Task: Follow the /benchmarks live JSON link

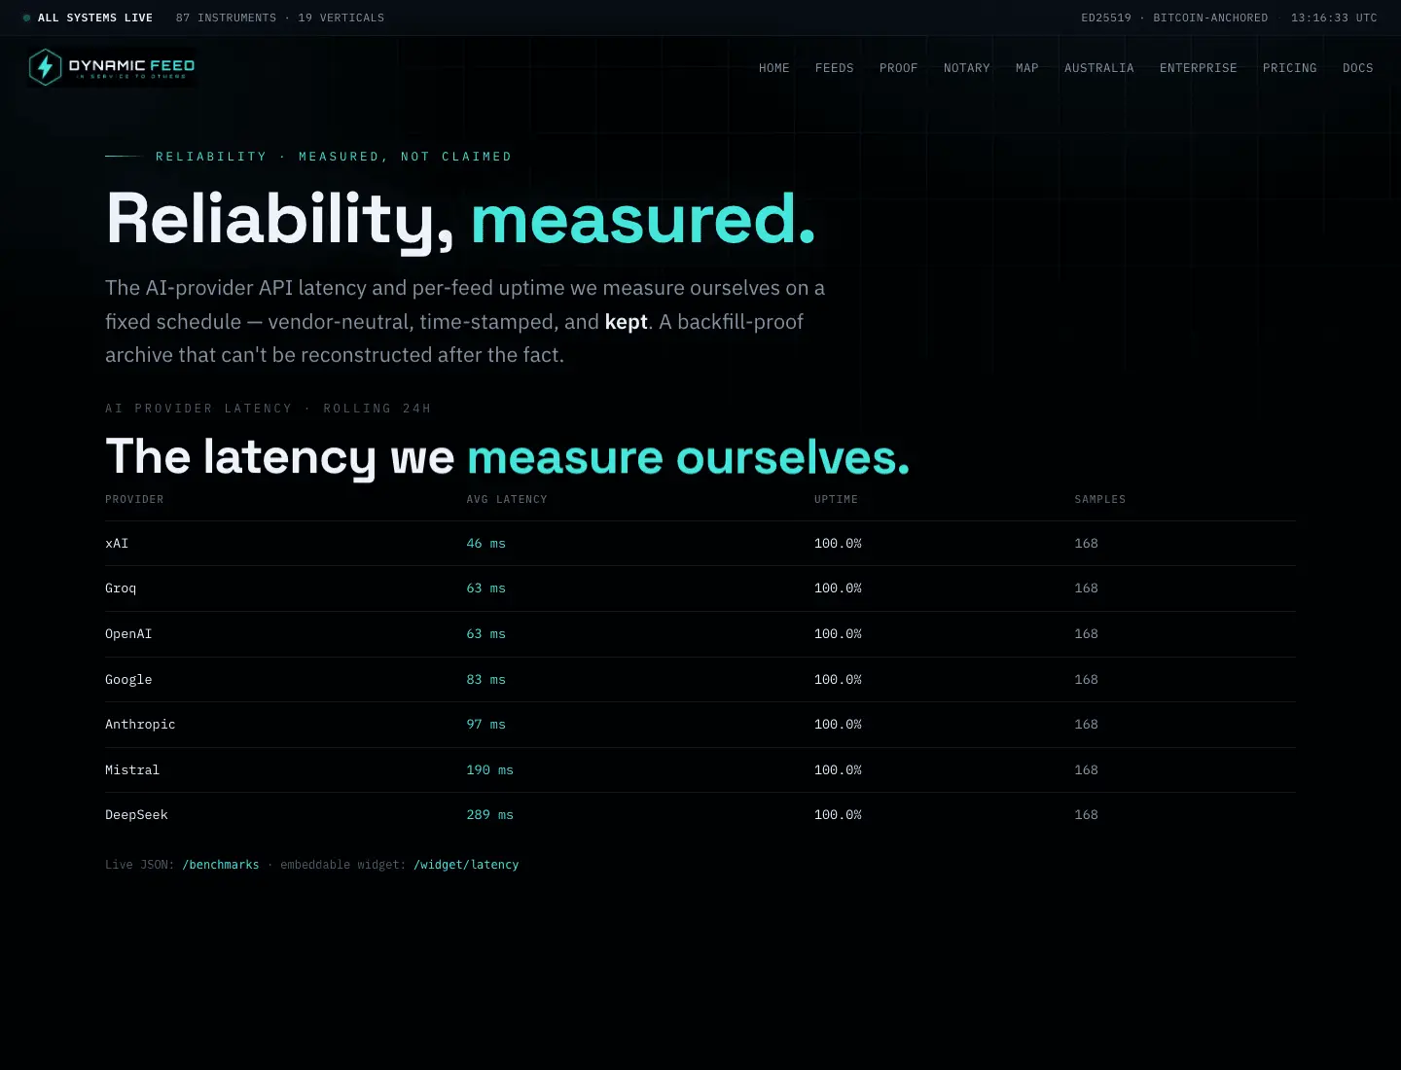Action: 221,865
